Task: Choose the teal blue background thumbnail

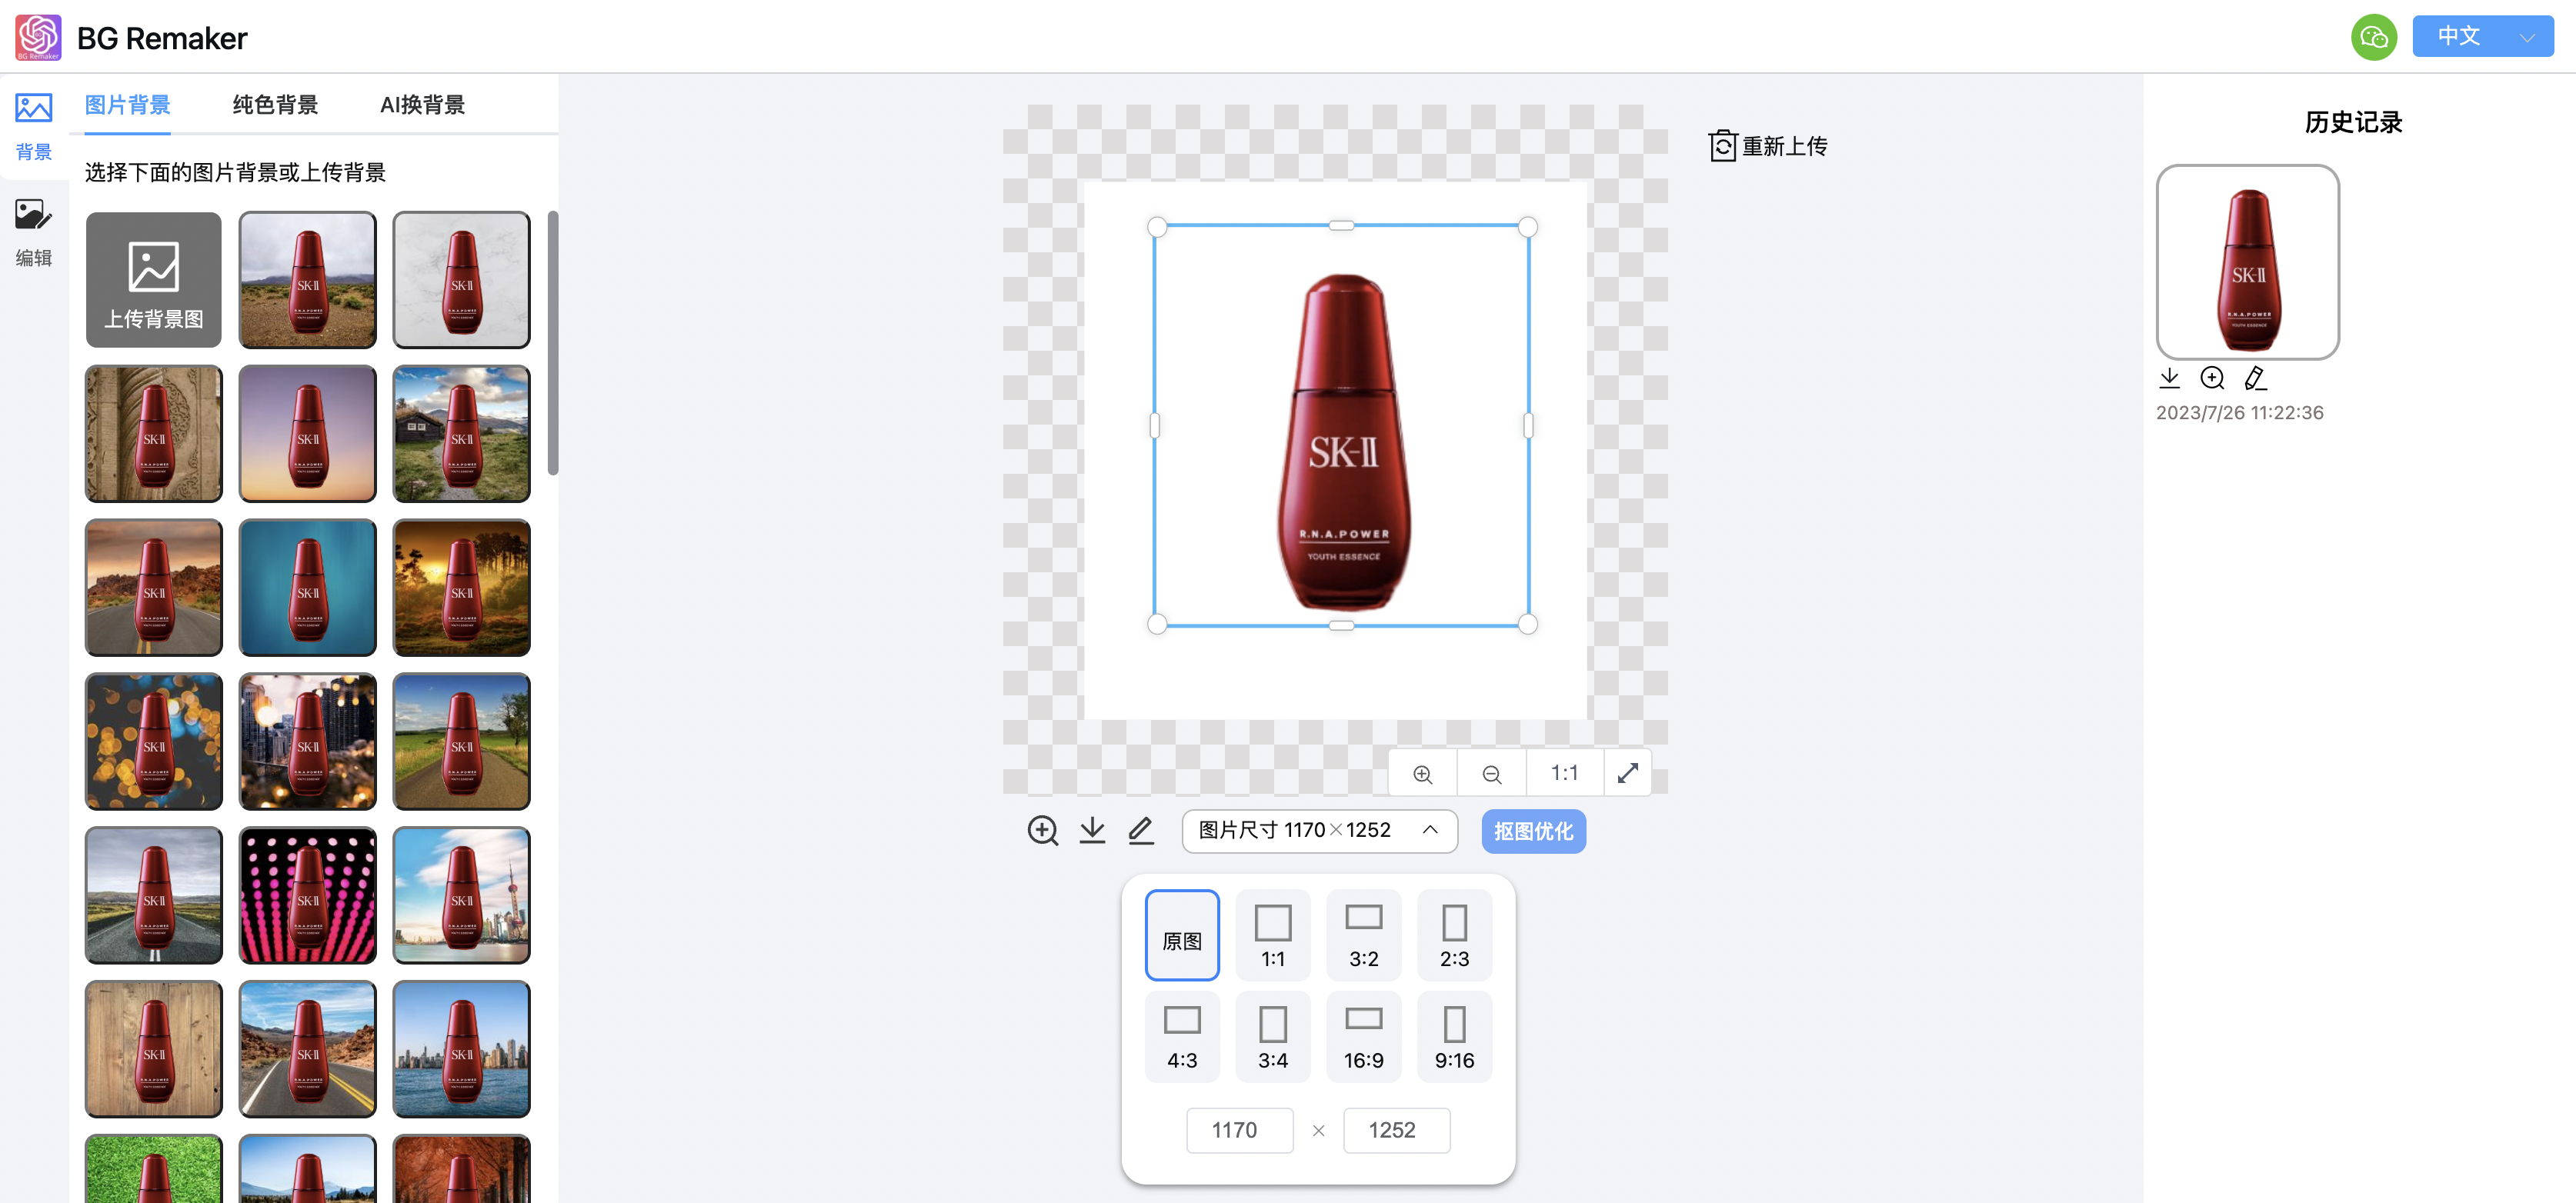Action: (x=307, y=587)
